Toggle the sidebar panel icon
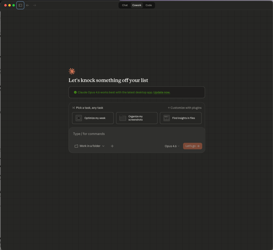 click(x=20, y=5)
